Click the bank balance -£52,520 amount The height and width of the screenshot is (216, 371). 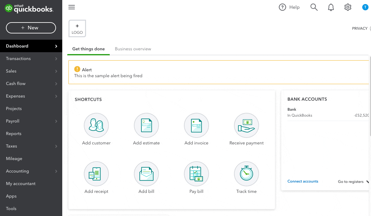(361, 115)
